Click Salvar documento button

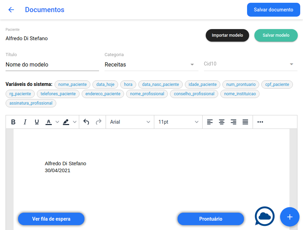coord(273,10)
